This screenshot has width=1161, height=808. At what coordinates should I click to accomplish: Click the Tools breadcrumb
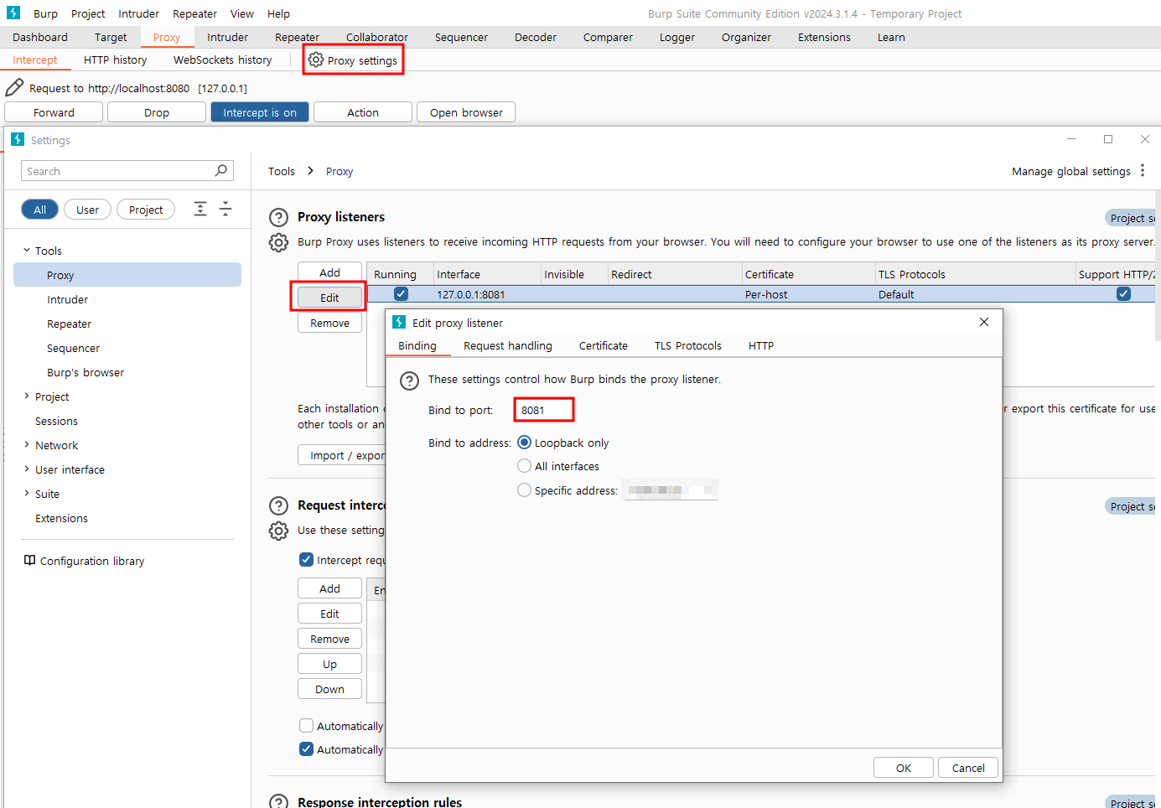tap(282, 171)
